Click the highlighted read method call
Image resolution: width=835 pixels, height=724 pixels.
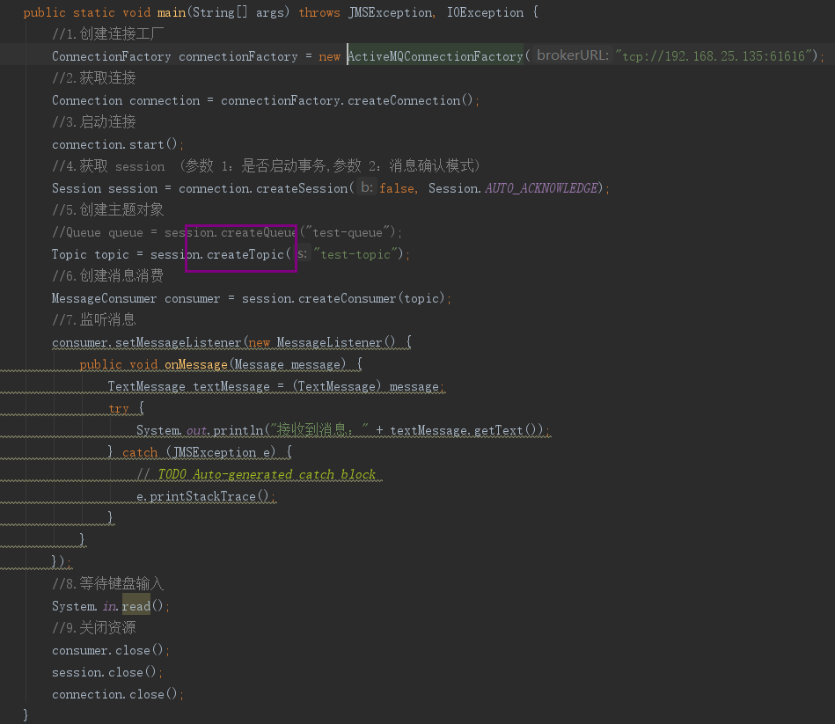[136, 606]
